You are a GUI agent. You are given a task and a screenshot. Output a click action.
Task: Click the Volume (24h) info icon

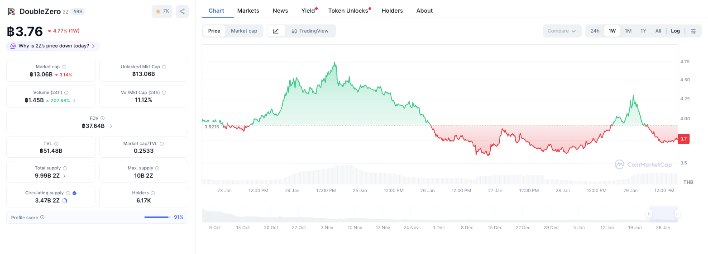coord(66,93)
